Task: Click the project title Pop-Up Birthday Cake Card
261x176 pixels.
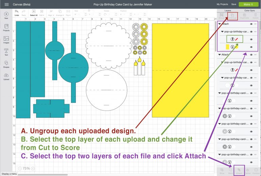Action: tap(123, 4)
